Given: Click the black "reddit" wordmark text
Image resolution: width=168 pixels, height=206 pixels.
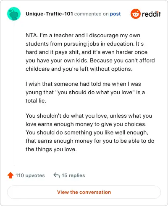Looking at the screenshot, I should [x=151, y=14].
